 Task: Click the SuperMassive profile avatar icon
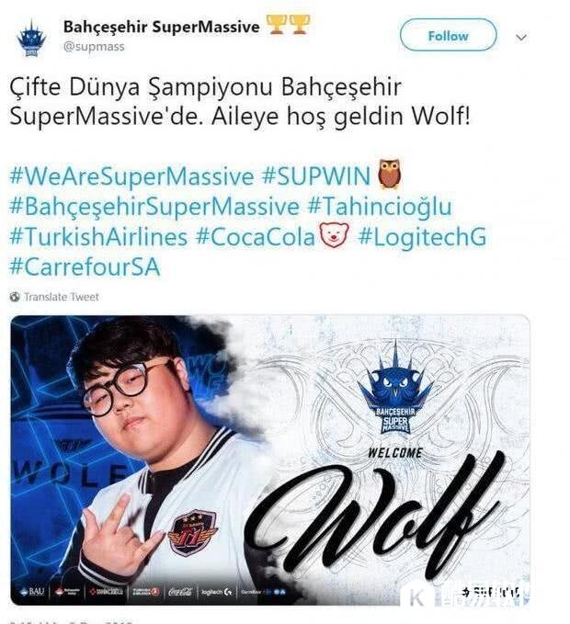tap(32, 38)
